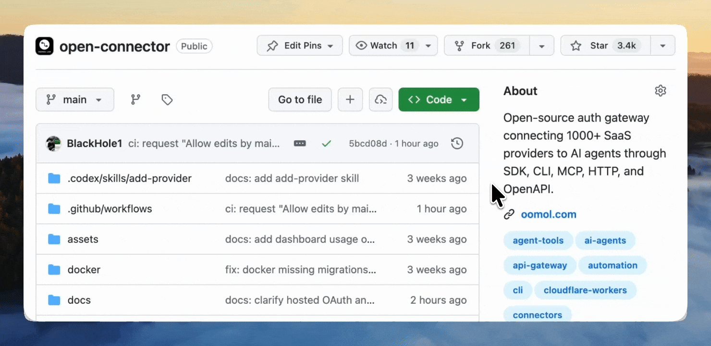Click the Public visibility badge
This screenshot has width=711, height=346.
pos(194,46)
